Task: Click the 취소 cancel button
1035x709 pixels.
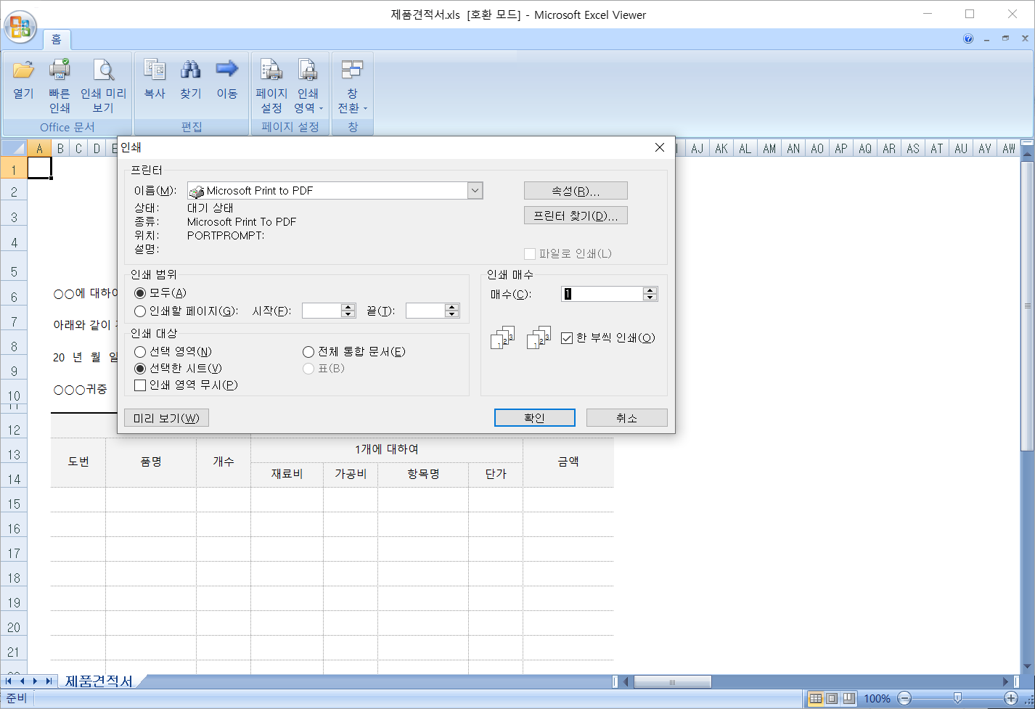Action: (x=626, y=418)
